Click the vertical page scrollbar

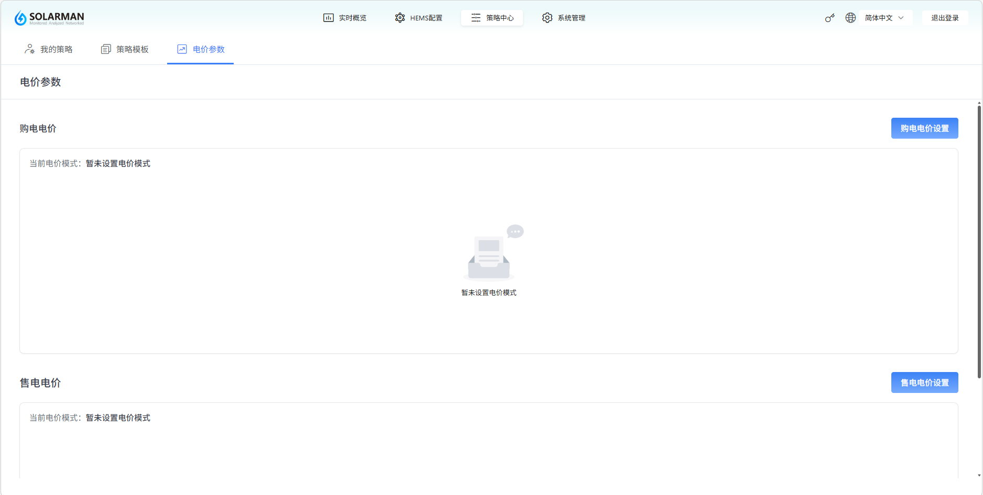979,241
